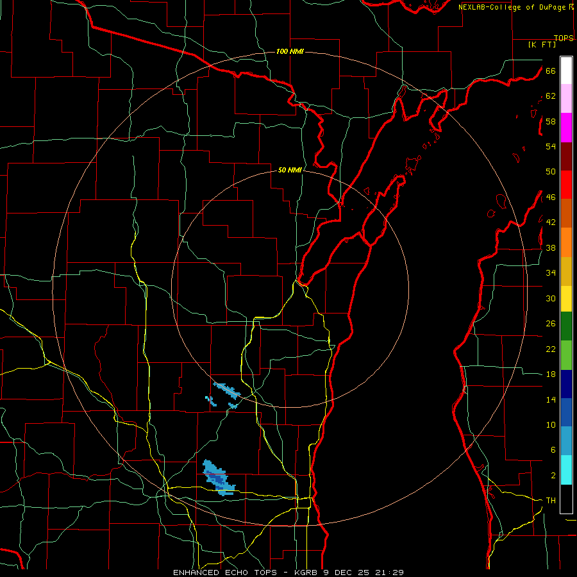Click the TOPS legend title

[564, 38]
